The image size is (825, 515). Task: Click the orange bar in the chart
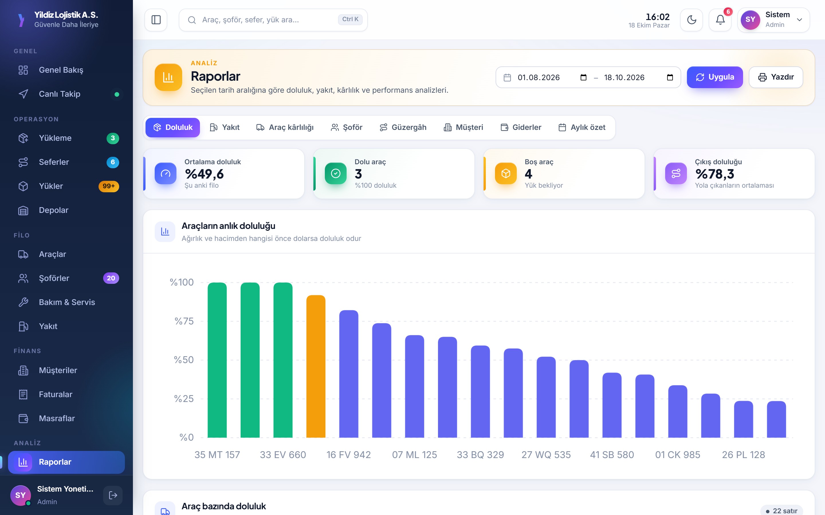coord(316,366)
